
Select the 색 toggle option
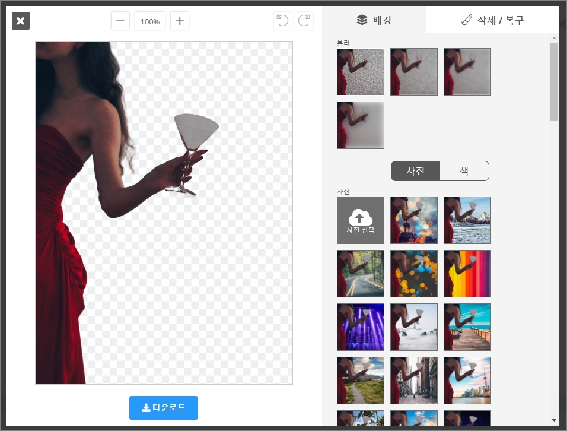(x=464, y=171)
